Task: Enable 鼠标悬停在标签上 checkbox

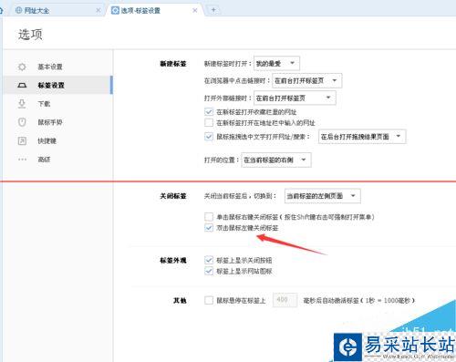Action: pos(209,300)
